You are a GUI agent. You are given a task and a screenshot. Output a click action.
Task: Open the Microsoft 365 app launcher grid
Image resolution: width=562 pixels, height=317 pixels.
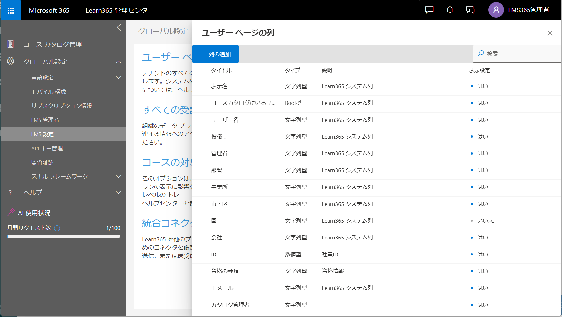pos(10,10)
